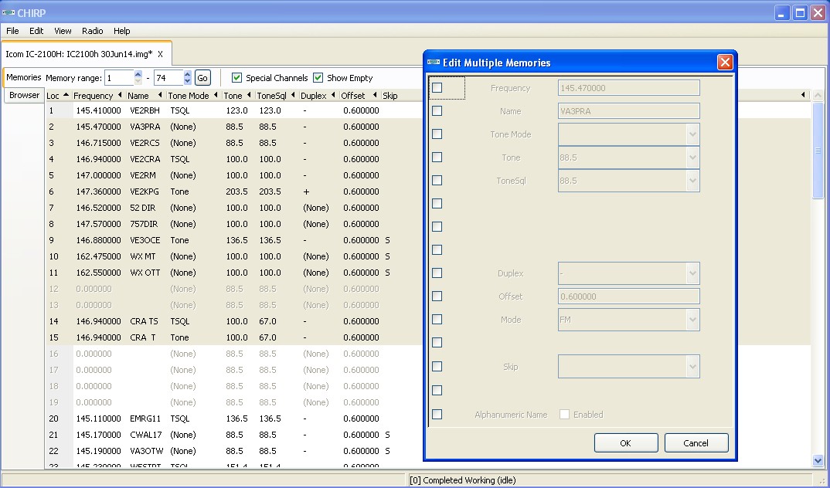Click scroll up arrow of memory list
Screen dimensions: 830x488
point(818,96)
